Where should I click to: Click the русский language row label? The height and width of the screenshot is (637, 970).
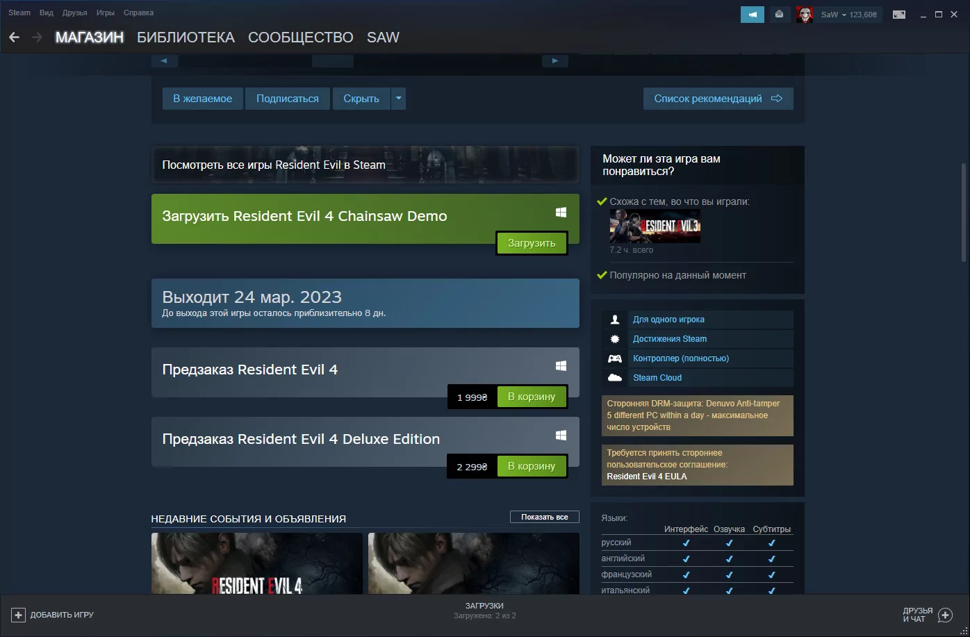[616, 543]
